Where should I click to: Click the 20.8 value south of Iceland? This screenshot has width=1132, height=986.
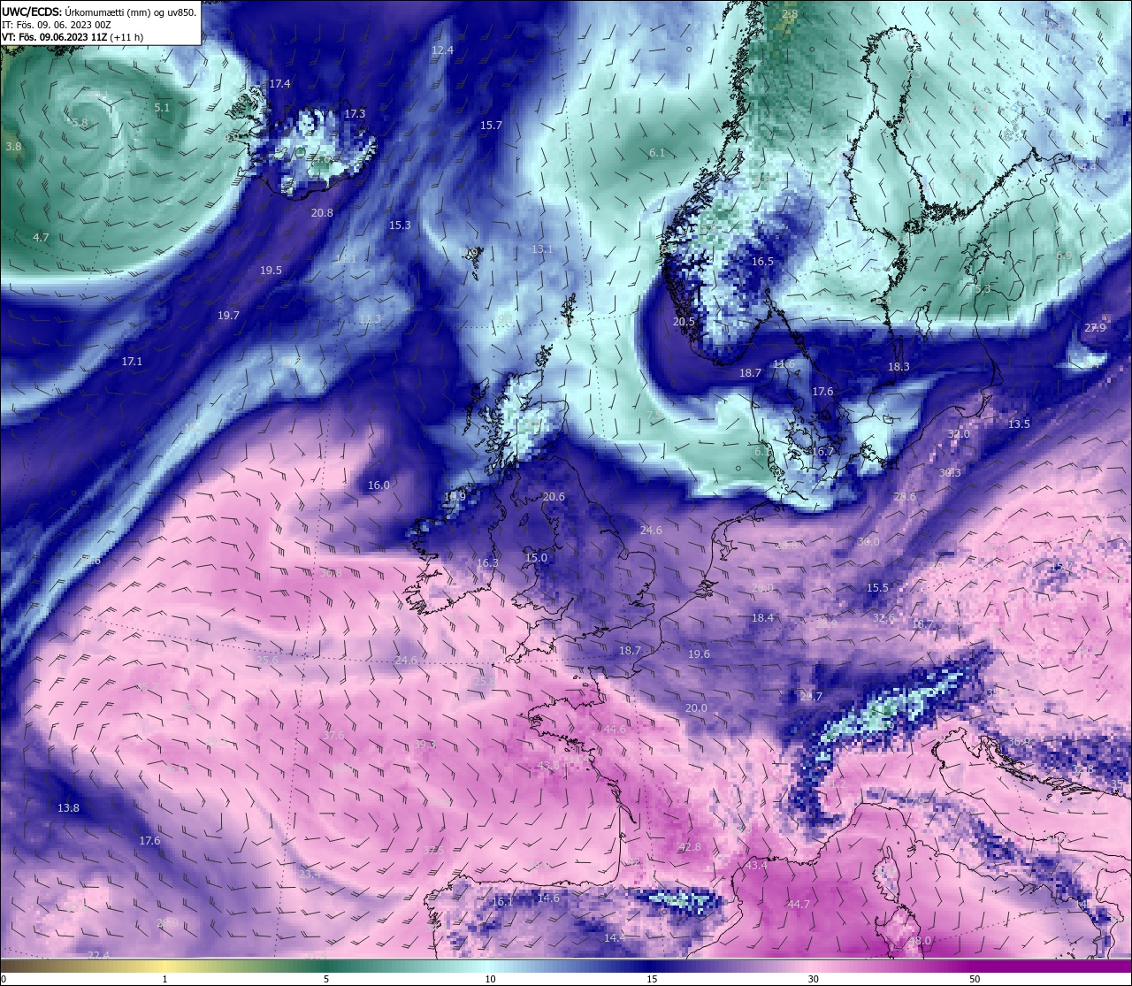(x=322, y=213)
